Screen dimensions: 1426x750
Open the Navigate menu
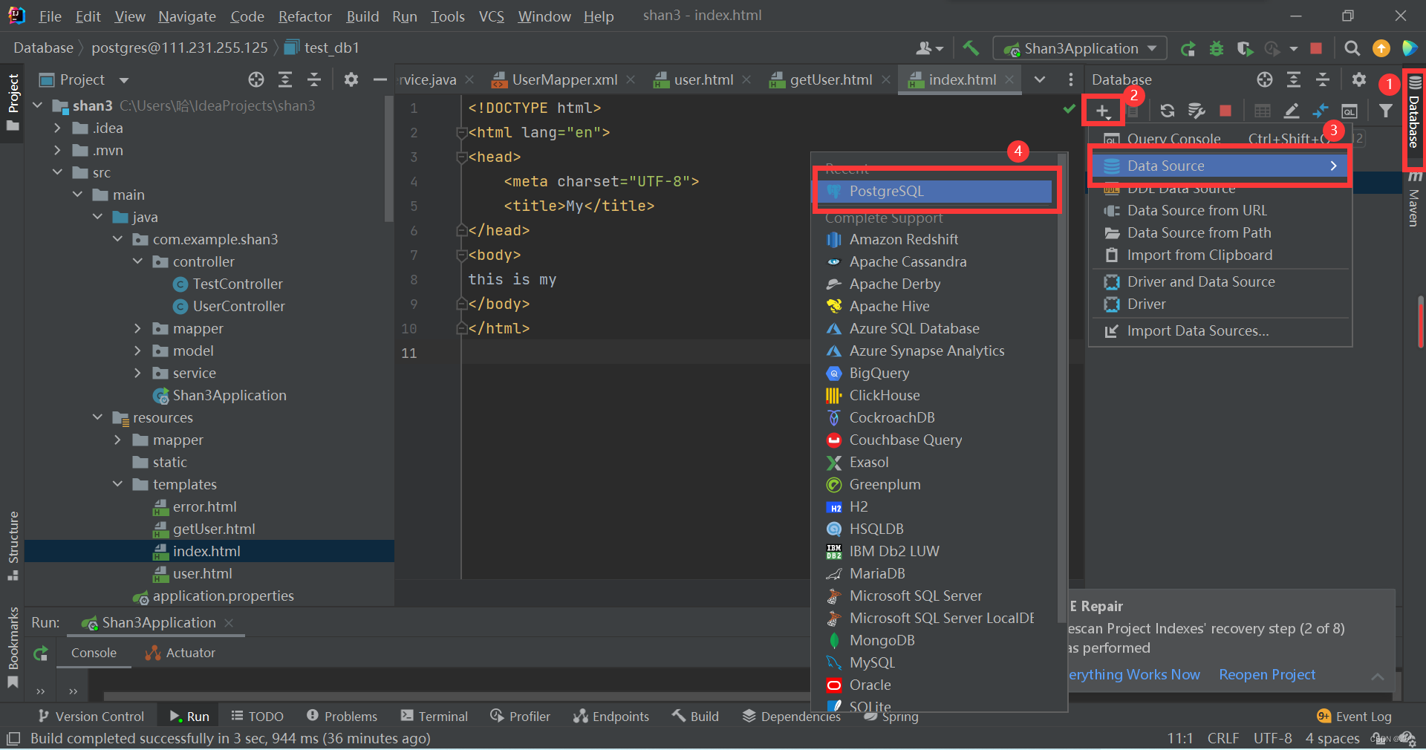click(187, 16)
